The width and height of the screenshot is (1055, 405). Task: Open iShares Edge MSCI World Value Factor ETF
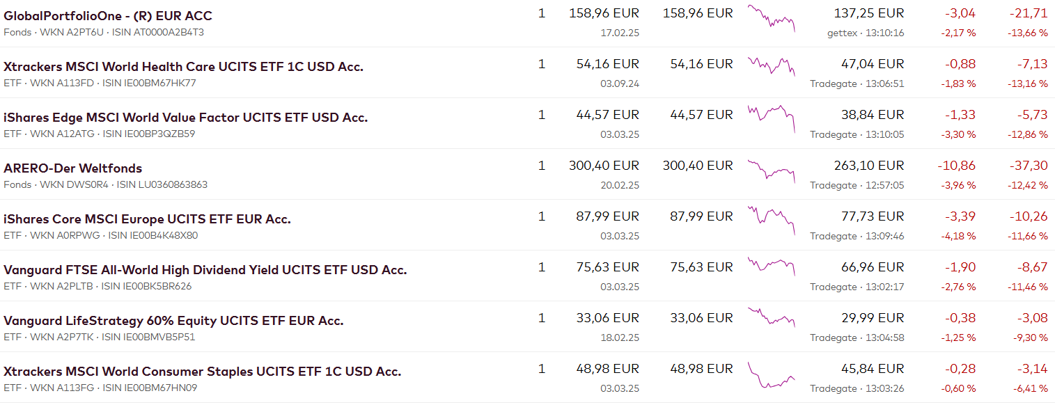click(x=185, y=118)
